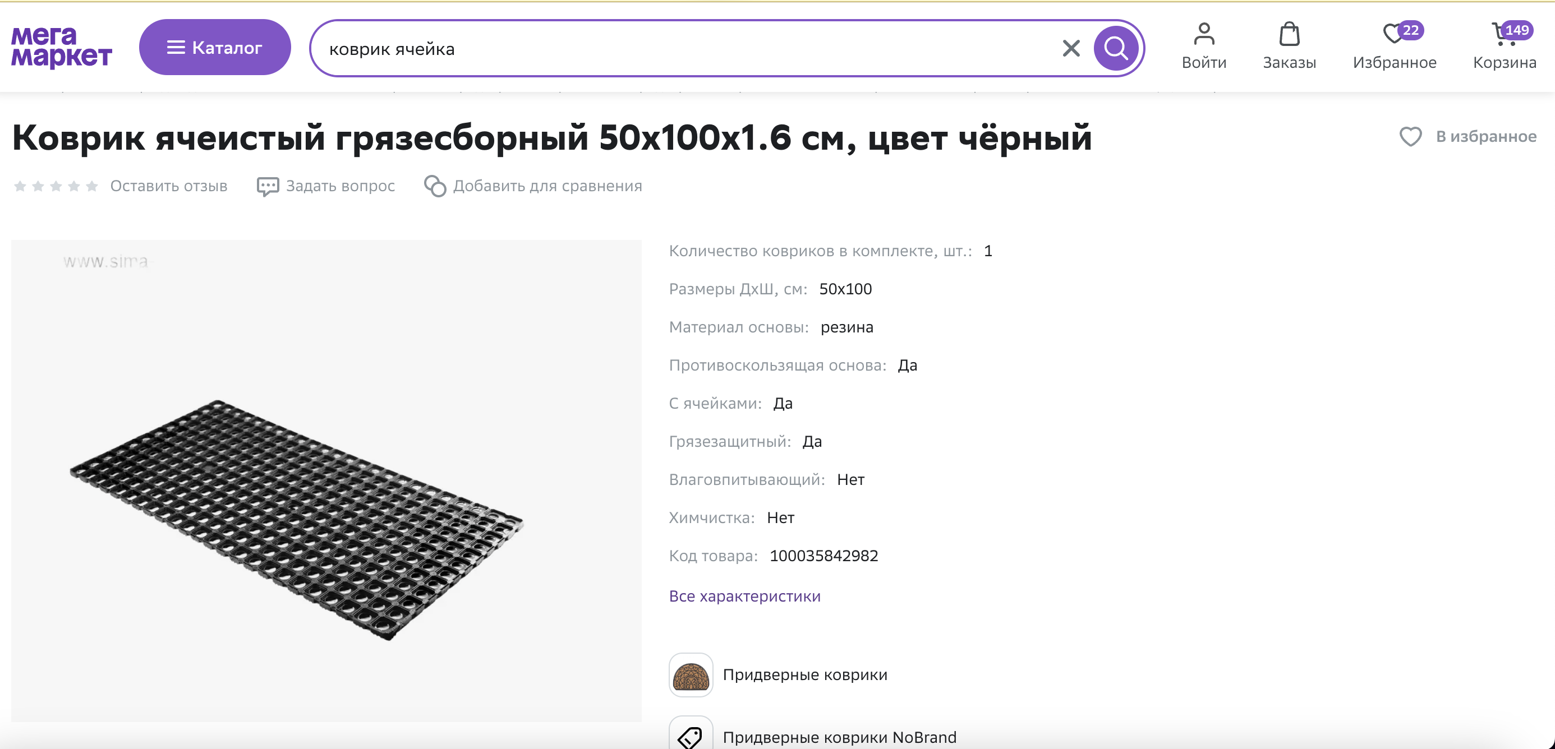The height and width of the screenshot is (749, 1555).
Task: Click the Химчистка specification label
Action: click(x=712, y=517)
